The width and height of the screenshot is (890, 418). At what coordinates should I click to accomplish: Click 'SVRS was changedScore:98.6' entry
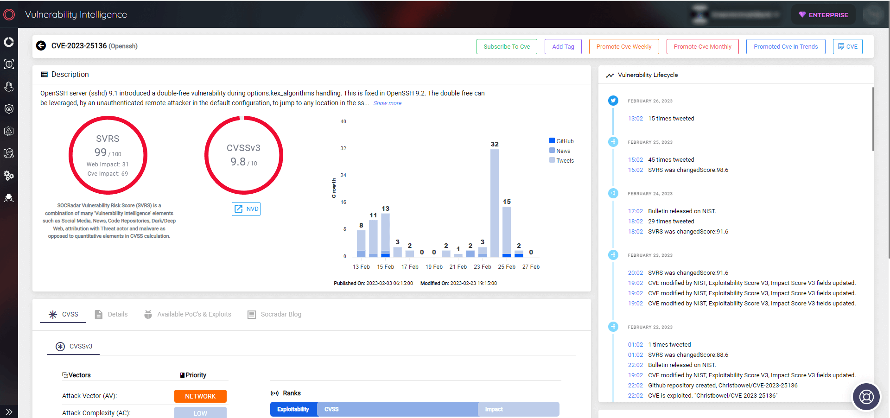688,170
